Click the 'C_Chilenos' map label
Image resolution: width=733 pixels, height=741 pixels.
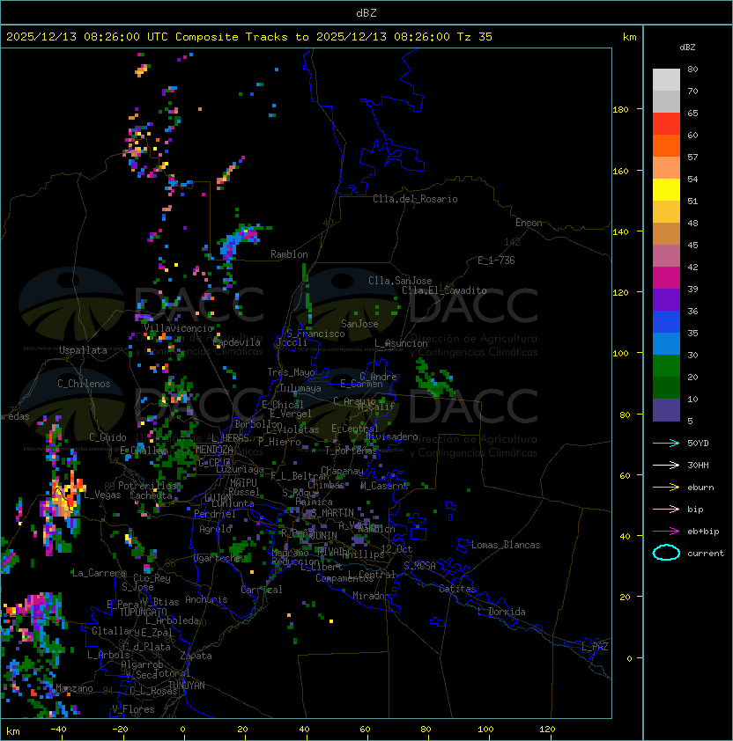(x=84, y=384)
